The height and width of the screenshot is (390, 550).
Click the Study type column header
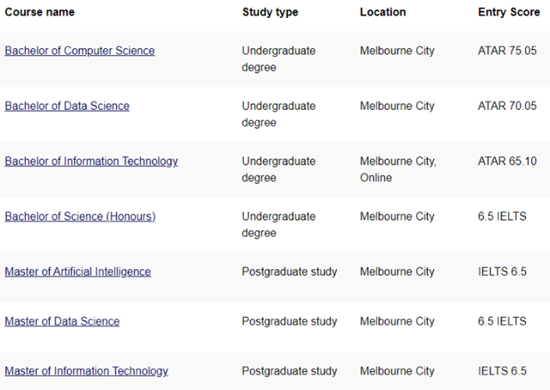[270, 12]
